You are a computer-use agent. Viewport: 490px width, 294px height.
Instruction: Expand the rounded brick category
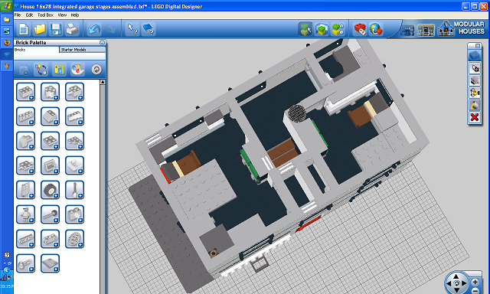coord(50,92)
